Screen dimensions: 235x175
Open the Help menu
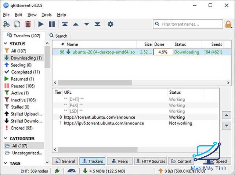tap(61, 15)
